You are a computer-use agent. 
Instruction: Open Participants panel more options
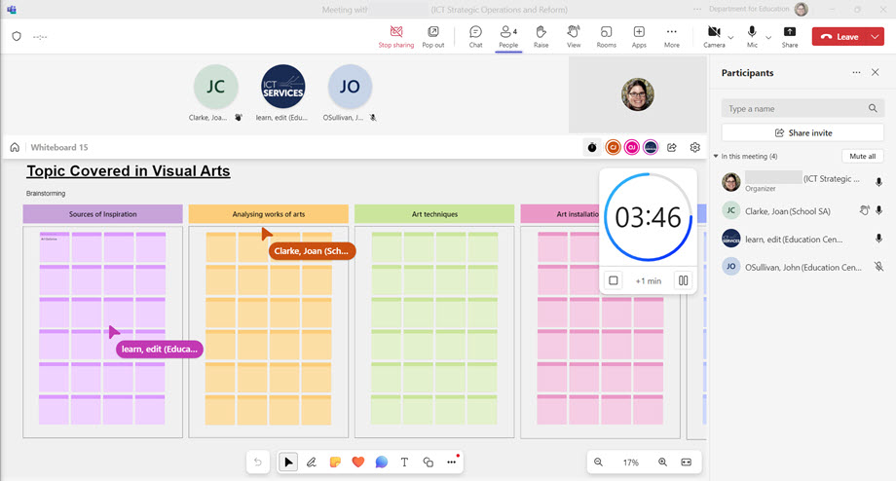[856, 73]
